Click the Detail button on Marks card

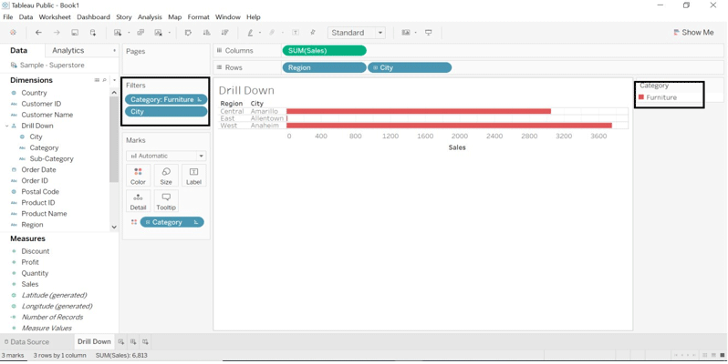(x=138, y=201)
